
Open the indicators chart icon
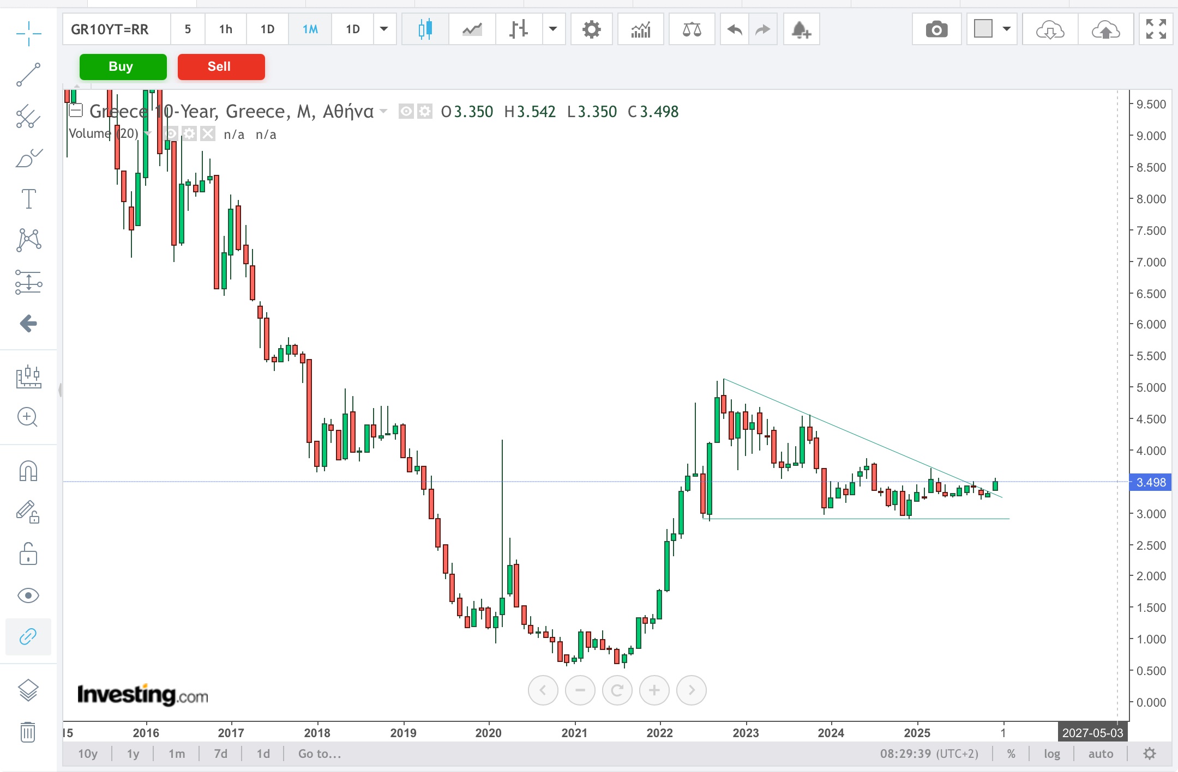click(640, 29)
